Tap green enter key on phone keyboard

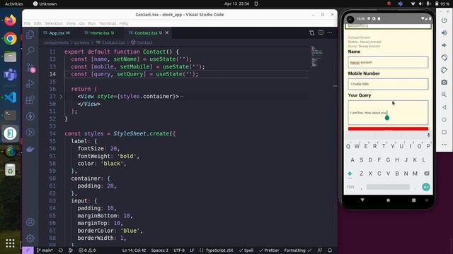426,187
